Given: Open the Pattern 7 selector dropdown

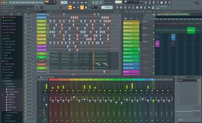Looking at the screenshot, I should 107,8.
